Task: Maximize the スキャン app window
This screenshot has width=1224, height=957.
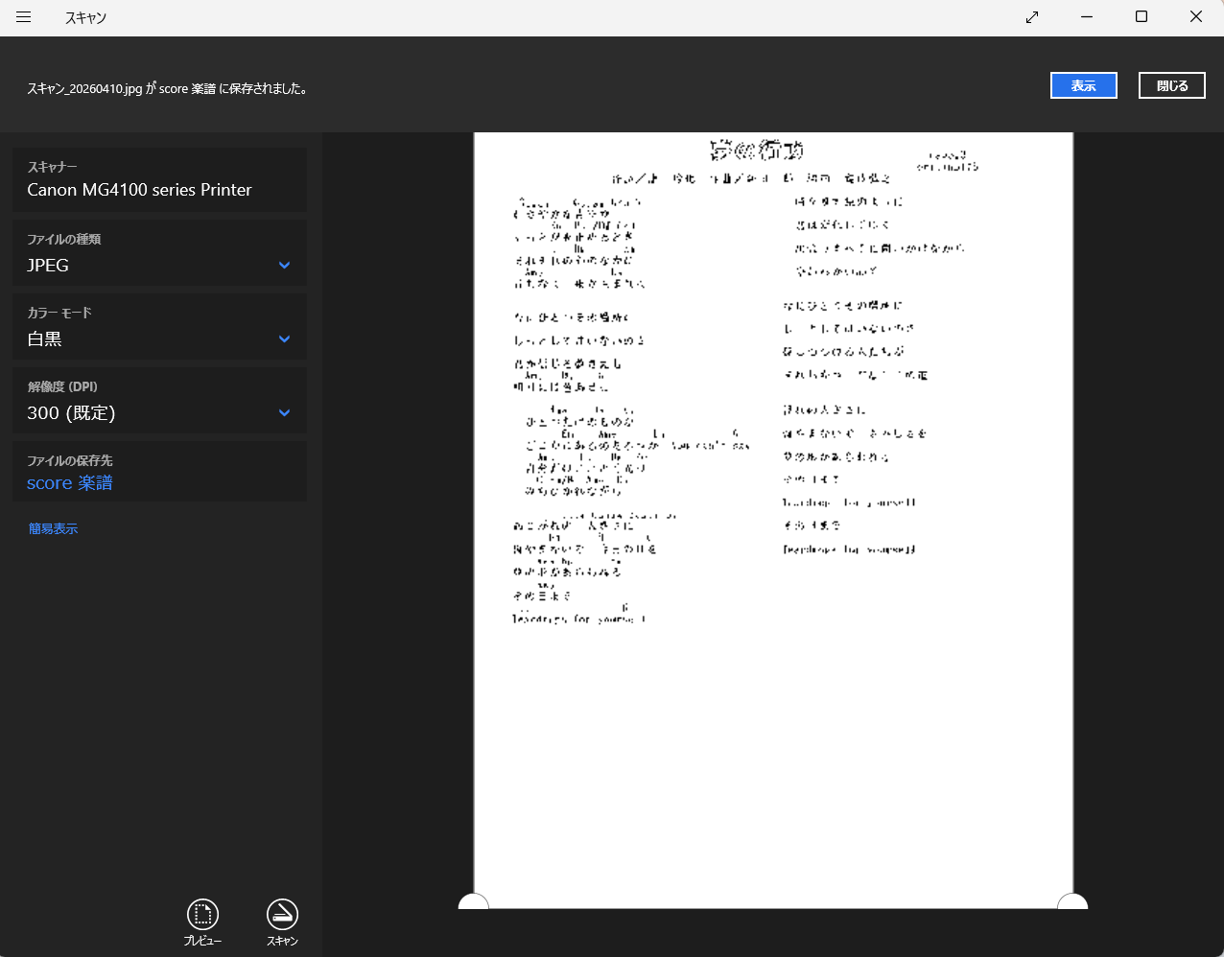Action: pos(1142,17)
